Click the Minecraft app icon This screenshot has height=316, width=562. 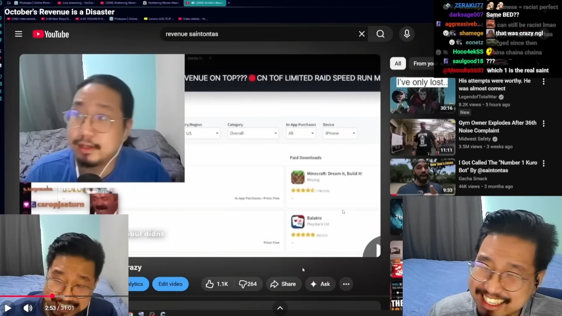pyautogui.click(x=298, y=177)
